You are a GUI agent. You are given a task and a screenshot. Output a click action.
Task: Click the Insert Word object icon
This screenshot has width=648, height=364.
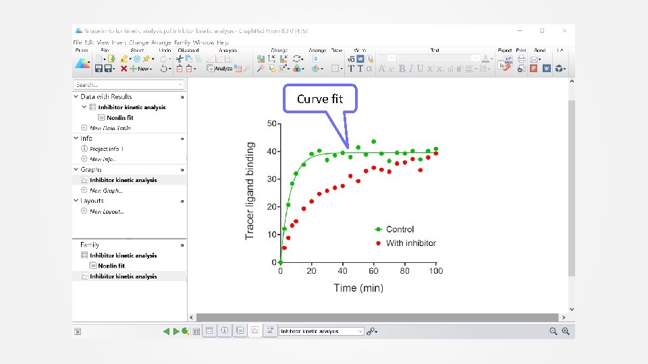click(x=360, y=59)
